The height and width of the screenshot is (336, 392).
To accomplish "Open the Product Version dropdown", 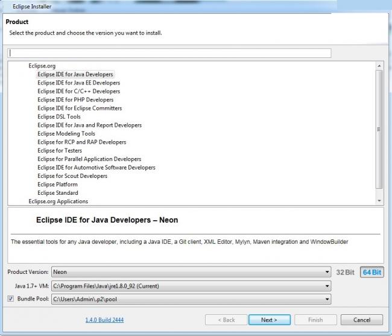I will pos(191,272).
